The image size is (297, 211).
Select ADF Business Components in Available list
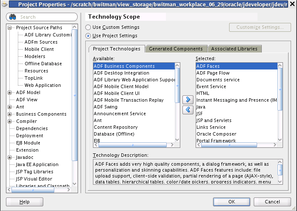(134, 66)
